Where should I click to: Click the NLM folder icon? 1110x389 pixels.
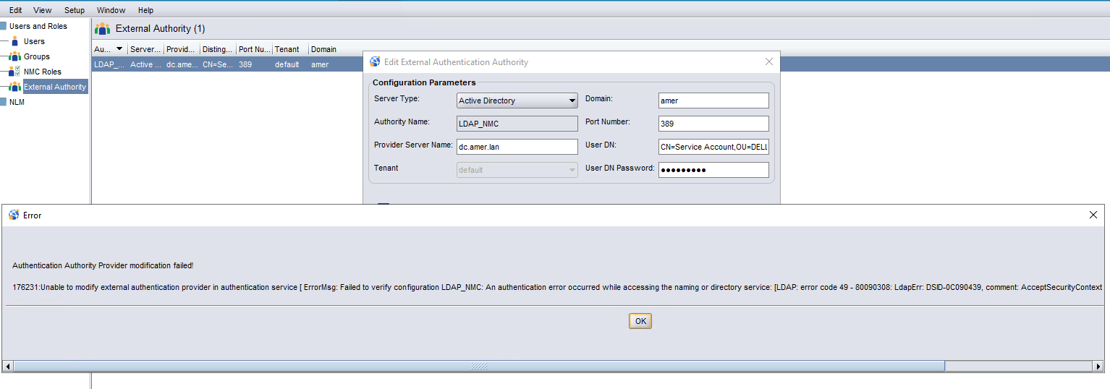coord(4,102)
